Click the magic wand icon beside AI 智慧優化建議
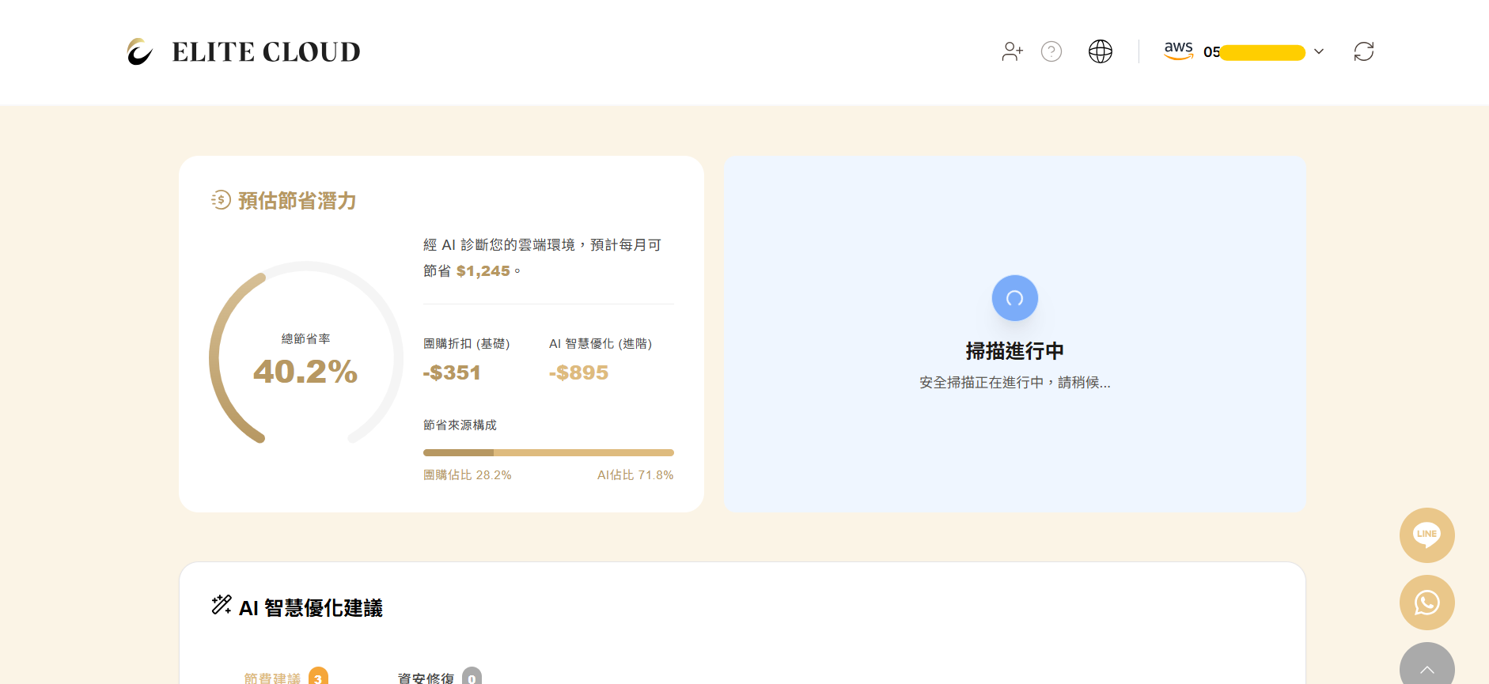 click(x=222, y=605)
